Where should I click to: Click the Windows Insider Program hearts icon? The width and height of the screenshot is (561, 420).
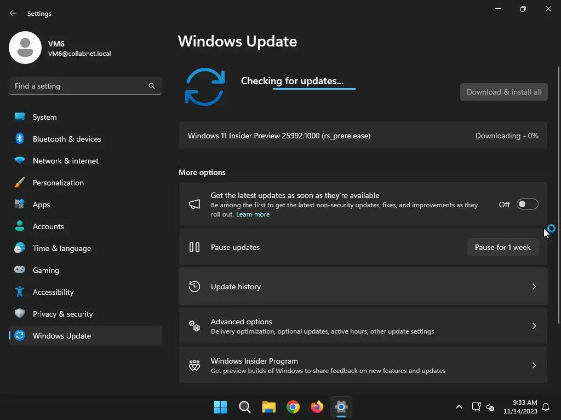194,365
